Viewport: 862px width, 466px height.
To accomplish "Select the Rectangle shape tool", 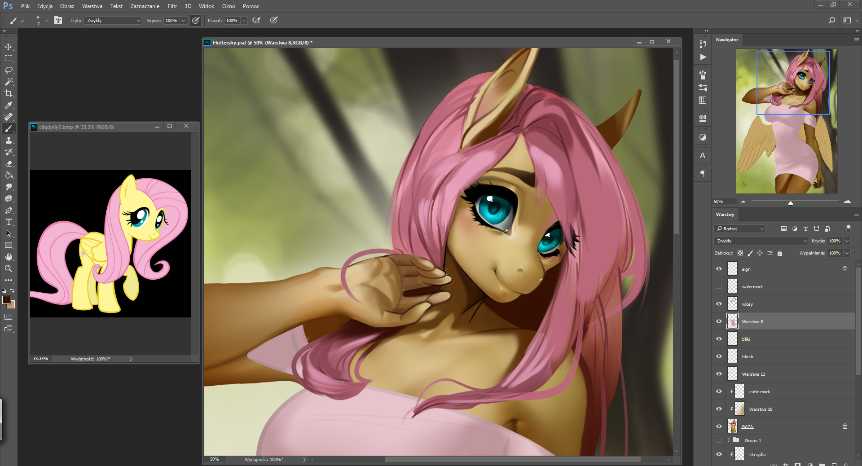I will 9,245.
